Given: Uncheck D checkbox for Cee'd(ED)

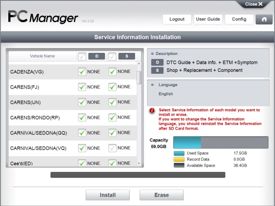Looking at the screenshot, I should [82, 163].
